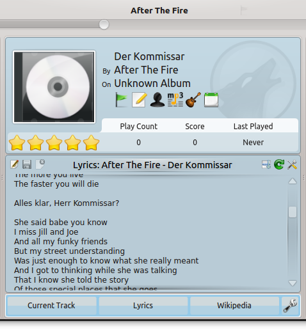Click the calendar icon
The width and height of the screenshot is (306, 330).
tap(211, 100)
